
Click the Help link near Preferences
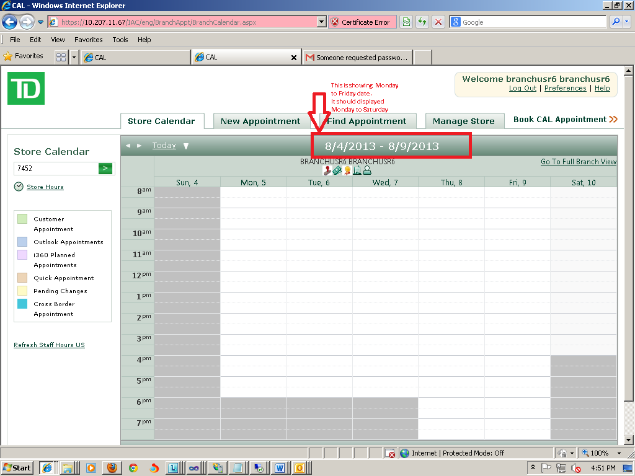click(x=602, y=88)
